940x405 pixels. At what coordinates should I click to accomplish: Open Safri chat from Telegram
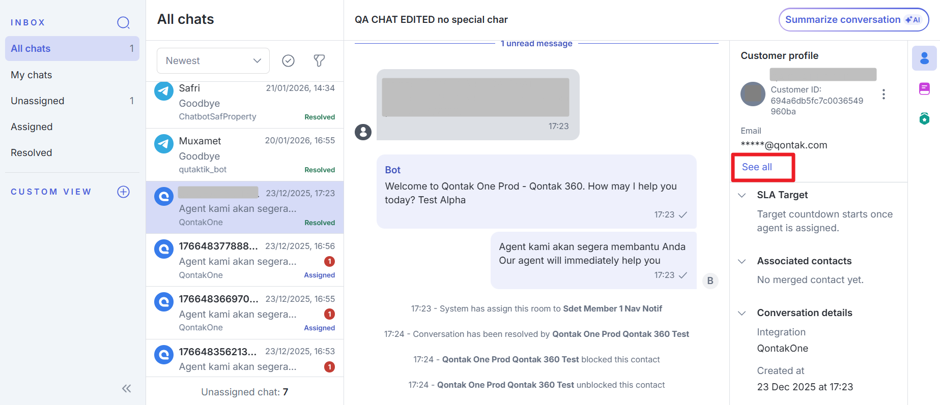click(x=245, y=103)
